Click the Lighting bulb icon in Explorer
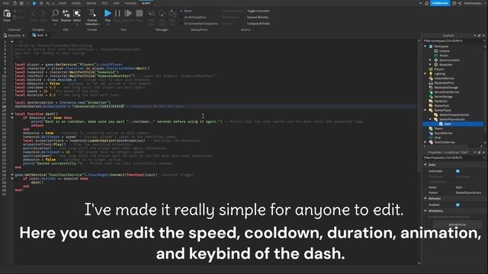Screen dimensions: 488x274 coord(431,74)
